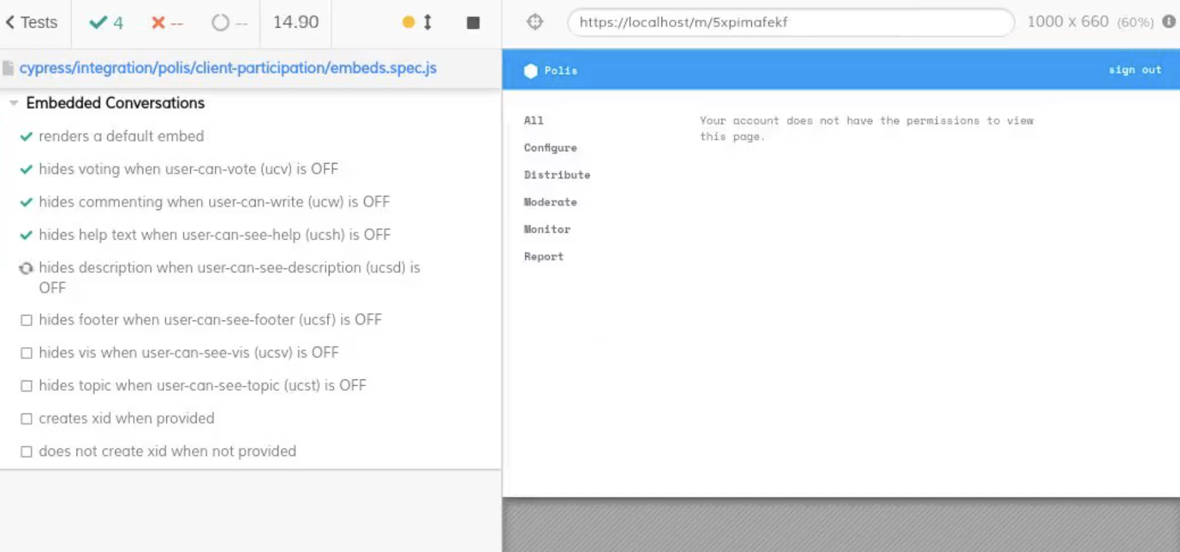Click the green check beside 'renders a default embed'
This screenshot has width=1180, height=552.
26,136
